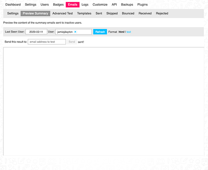Open the Advanced Test sub-tab
Viewport: 208px width, 170px height.
[x=62, y=13]
